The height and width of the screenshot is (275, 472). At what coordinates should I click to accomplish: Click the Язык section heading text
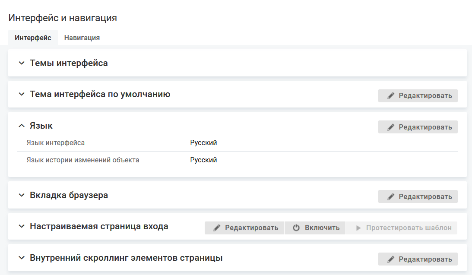click(41, 126)
